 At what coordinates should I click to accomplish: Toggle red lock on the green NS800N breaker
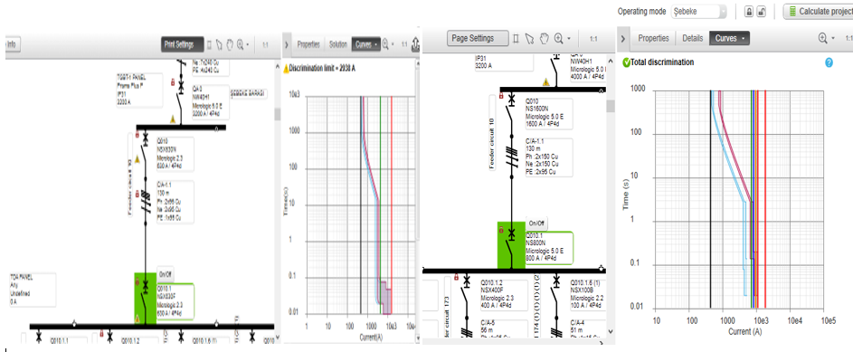click(501, 230)
